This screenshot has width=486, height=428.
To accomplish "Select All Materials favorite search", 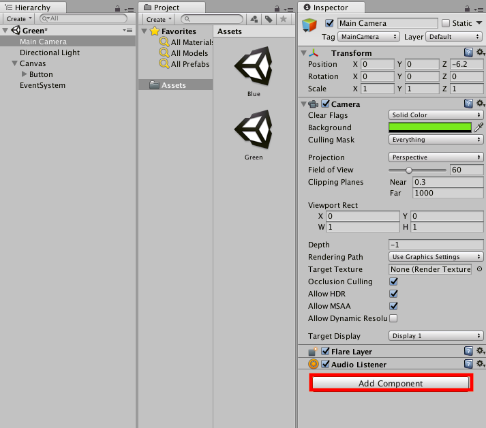I will [186, 42].
